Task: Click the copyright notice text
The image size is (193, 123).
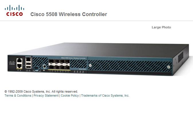Action: 41,91
